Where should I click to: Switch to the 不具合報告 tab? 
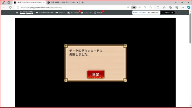pos(63,2)
